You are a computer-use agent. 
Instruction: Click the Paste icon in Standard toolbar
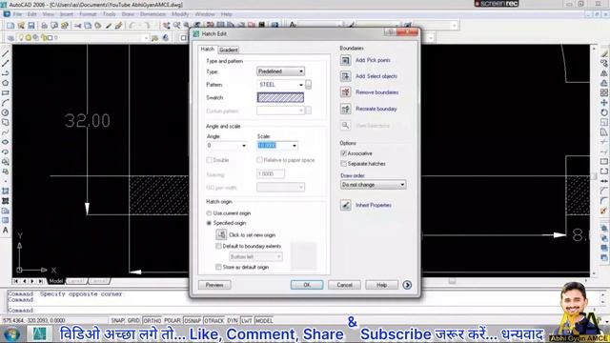[x=98, y=26]
